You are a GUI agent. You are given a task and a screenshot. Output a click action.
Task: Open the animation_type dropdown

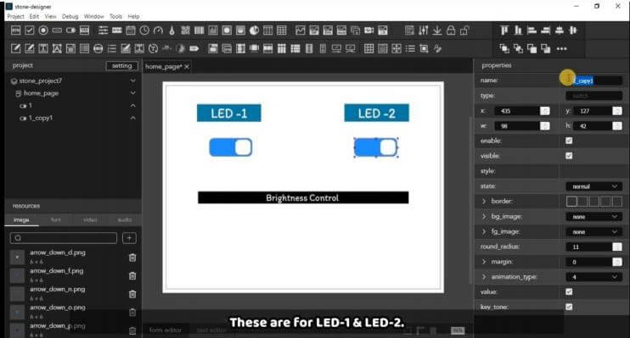(x=593, y=277)
